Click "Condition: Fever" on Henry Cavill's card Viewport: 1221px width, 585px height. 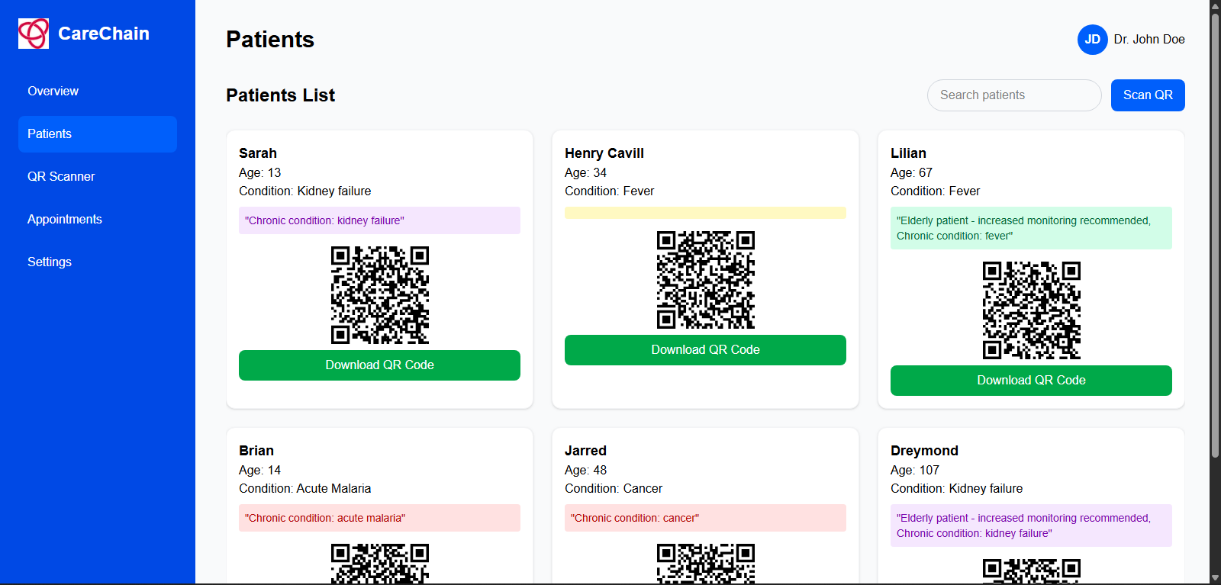(x=610, y=191)
